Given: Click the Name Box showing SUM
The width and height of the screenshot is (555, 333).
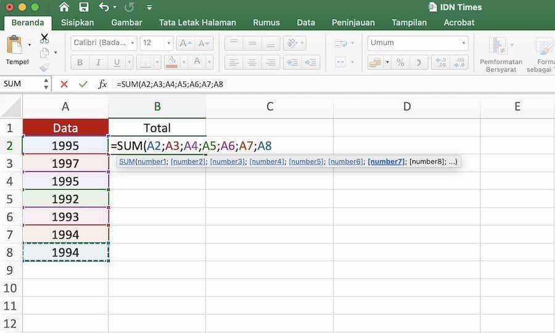Looking at the screenshot, I should click(x=22, y=84).
